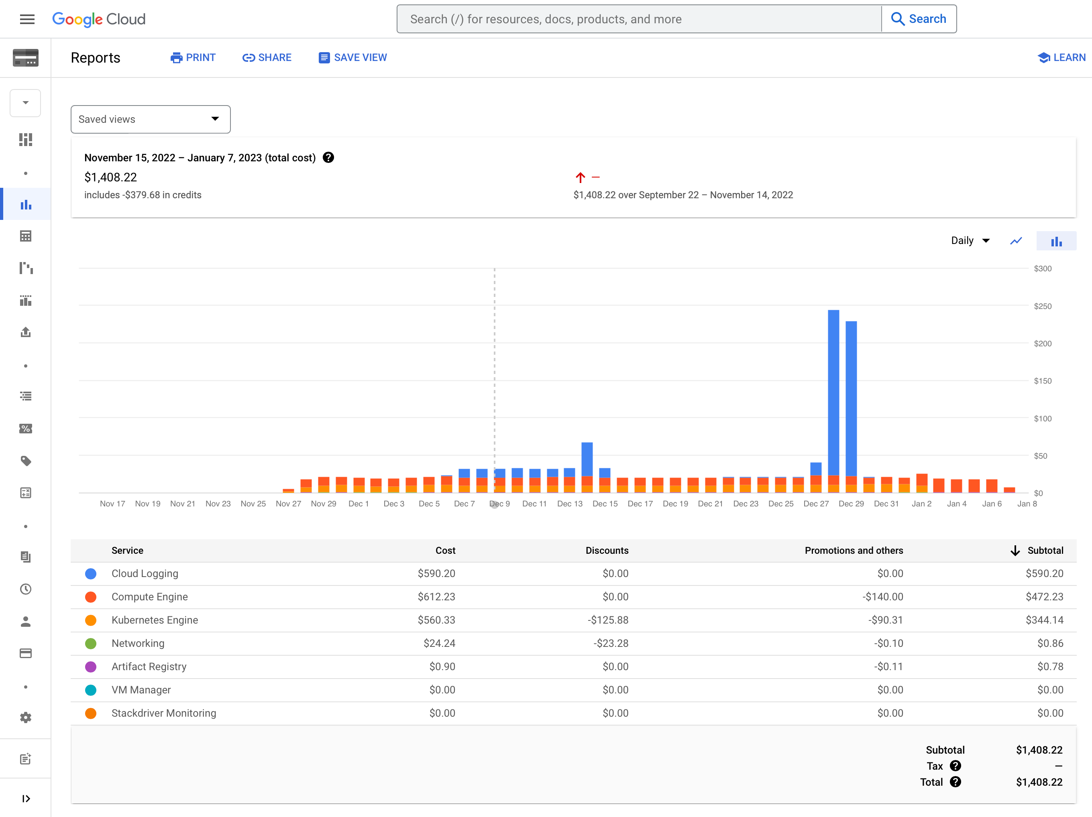This screenshot has width=1092, height=817.
Task: Select the Artifact Registry service name
Action: [149, 667]
